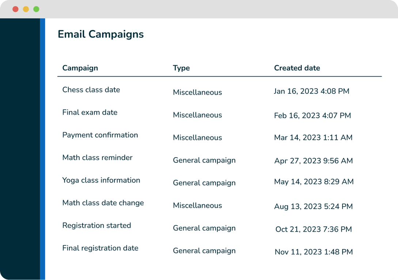398x280 pixels.
Task: Select Nov 11, 2023 1:48 PM date cell
Action: pyautogui.click(x=314, y=252)
